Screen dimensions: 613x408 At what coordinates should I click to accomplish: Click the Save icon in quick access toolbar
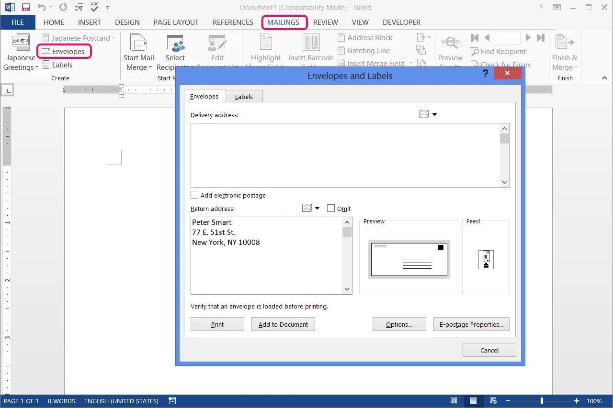pos(26,7)
